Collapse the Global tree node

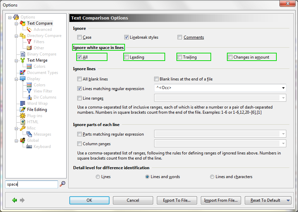16,141
